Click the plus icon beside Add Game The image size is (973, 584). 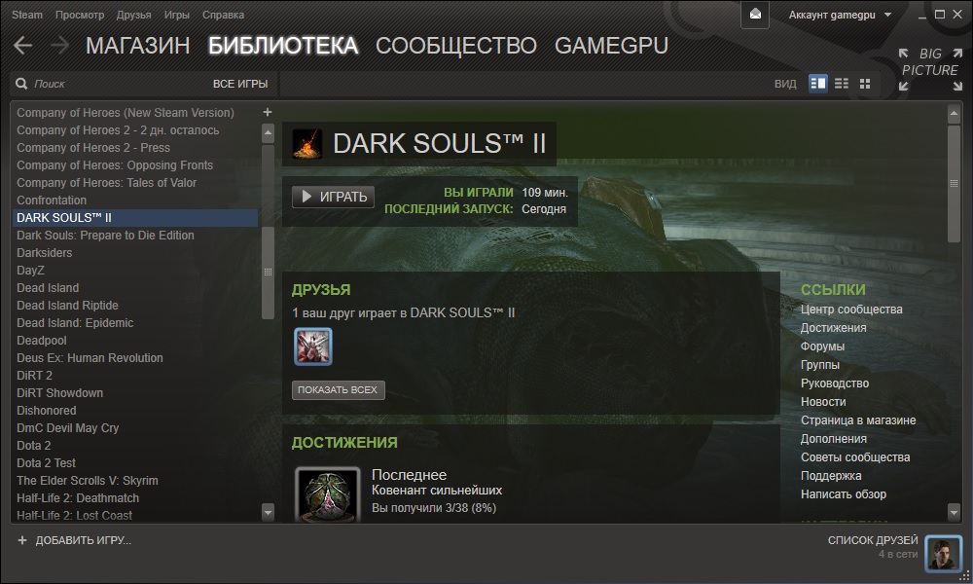tap(22, 540)
